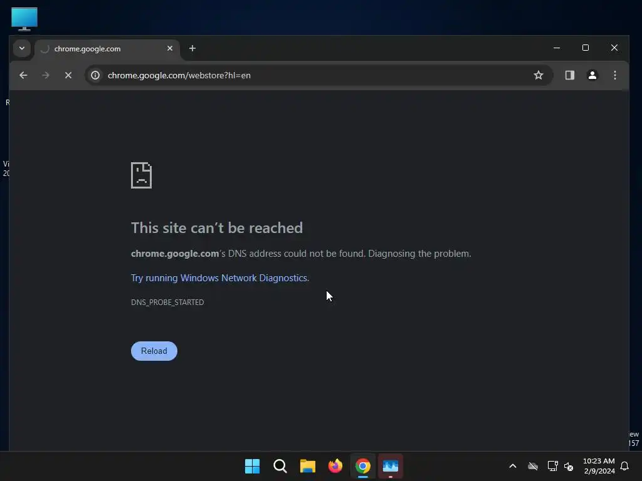
Task: Launch File Explorer from taskbar
Action: pyautogui.click(x=307, y=466)
